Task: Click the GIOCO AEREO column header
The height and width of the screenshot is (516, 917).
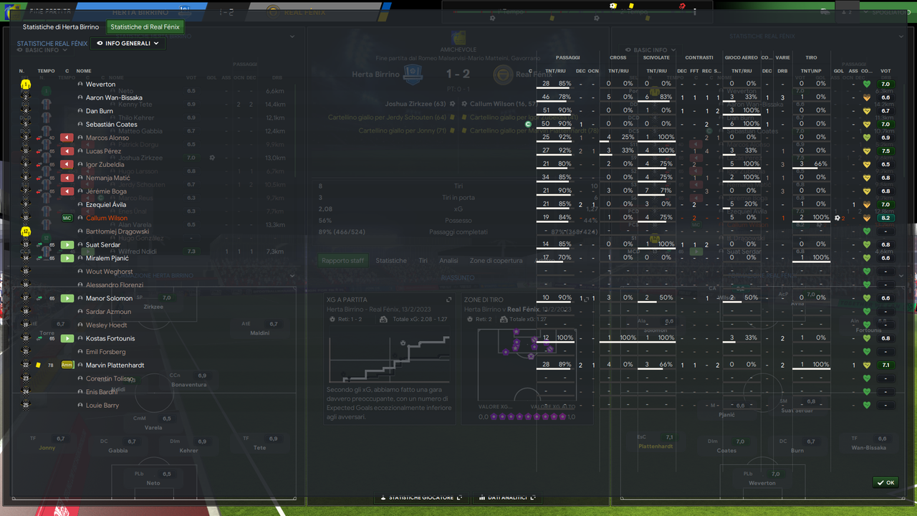Action: pyautogui.click(x=741, y=57)
